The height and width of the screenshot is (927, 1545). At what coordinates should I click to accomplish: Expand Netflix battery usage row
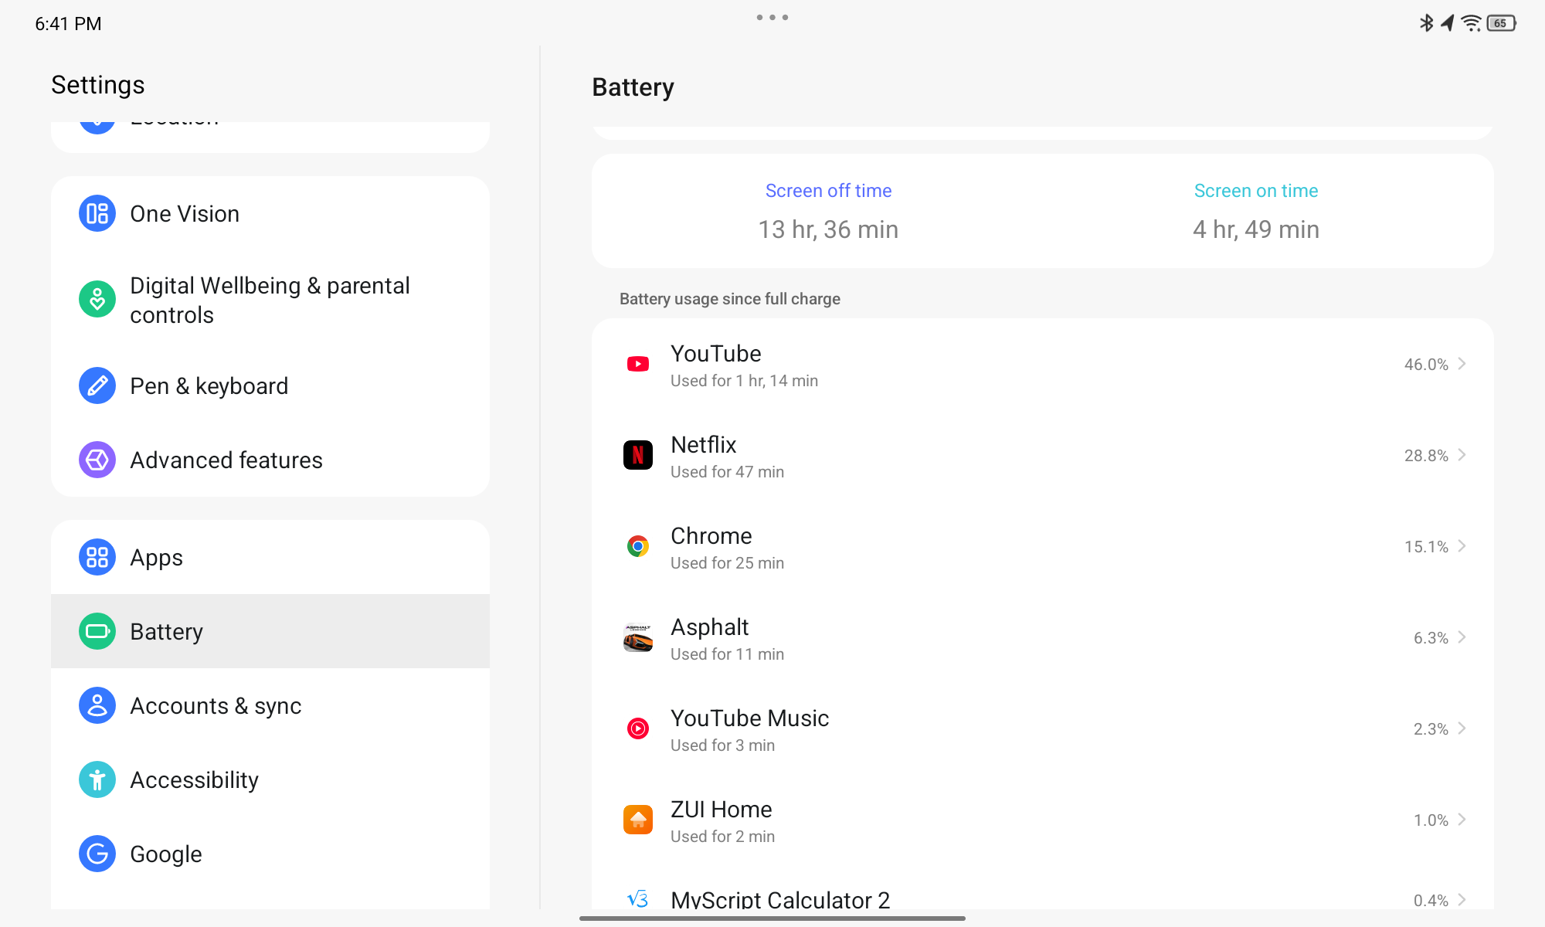click(1043, 455)
